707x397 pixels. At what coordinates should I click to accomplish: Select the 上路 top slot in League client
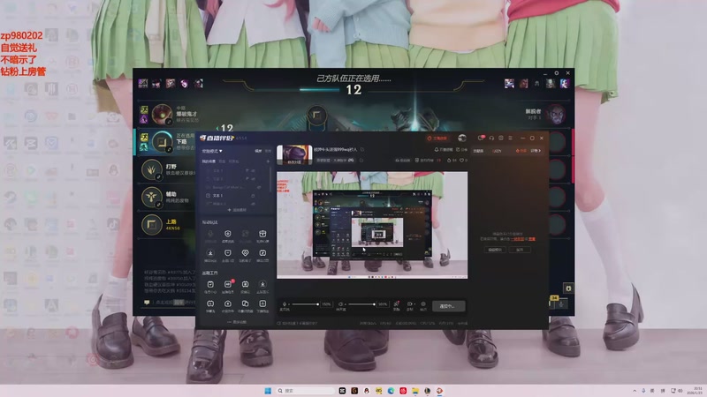(x=166, y=225)
